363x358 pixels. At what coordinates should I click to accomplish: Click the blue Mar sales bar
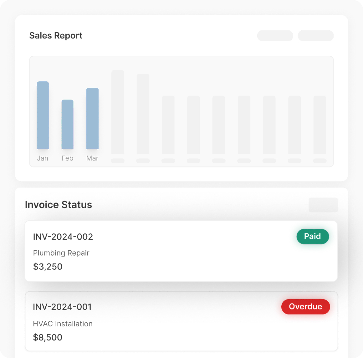pos(92,118)
